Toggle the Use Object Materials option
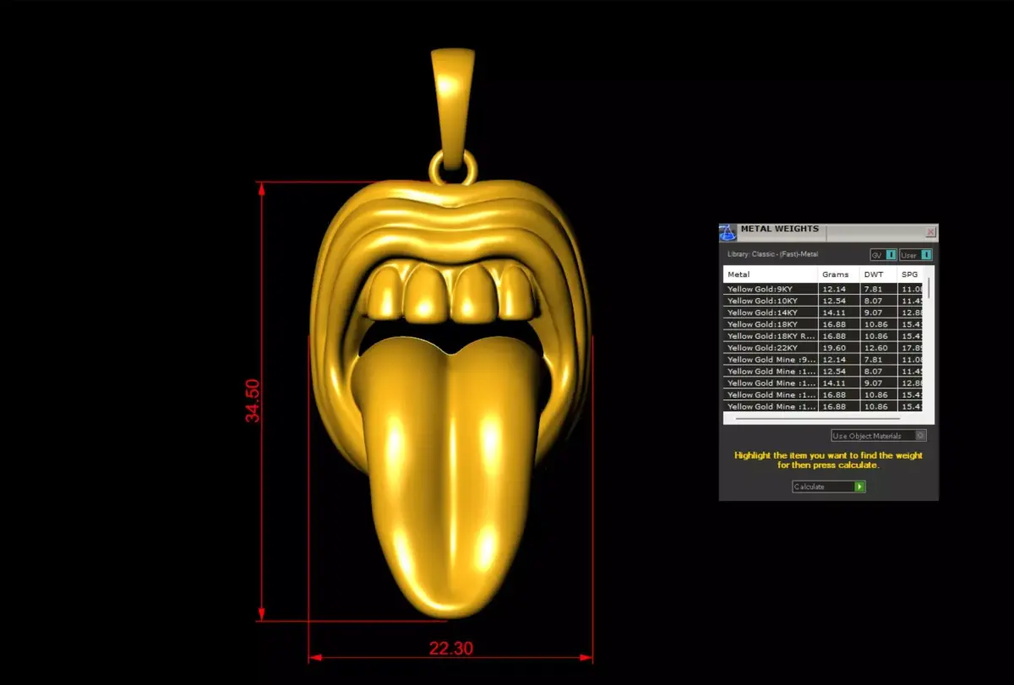The height and width of the screenshot is (685, 1014). (879, 436)
